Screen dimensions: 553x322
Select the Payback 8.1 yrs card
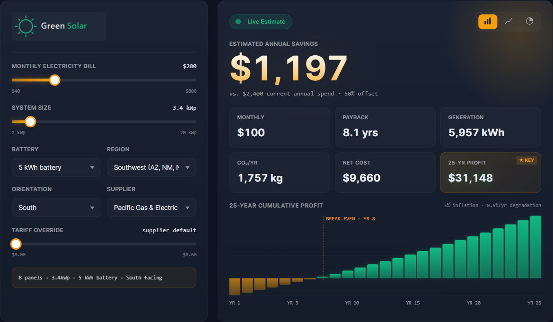click(x=385, y=127)
